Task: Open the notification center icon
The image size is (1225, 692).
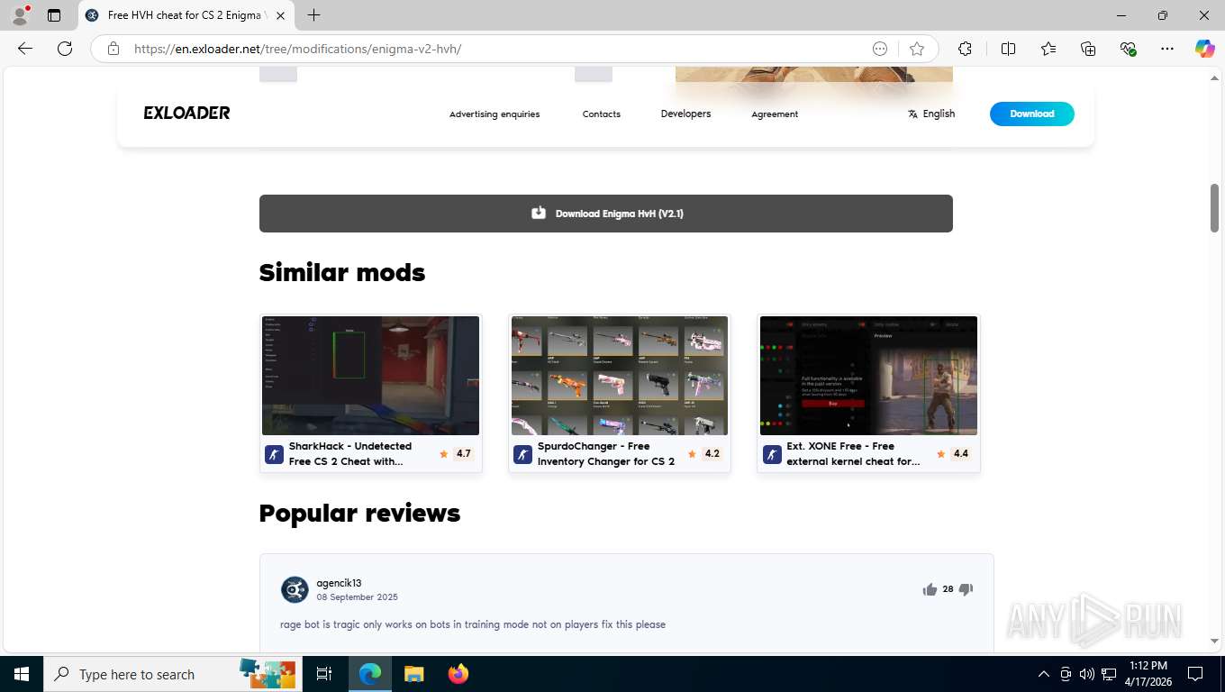Action: (x=1195, y=674)
